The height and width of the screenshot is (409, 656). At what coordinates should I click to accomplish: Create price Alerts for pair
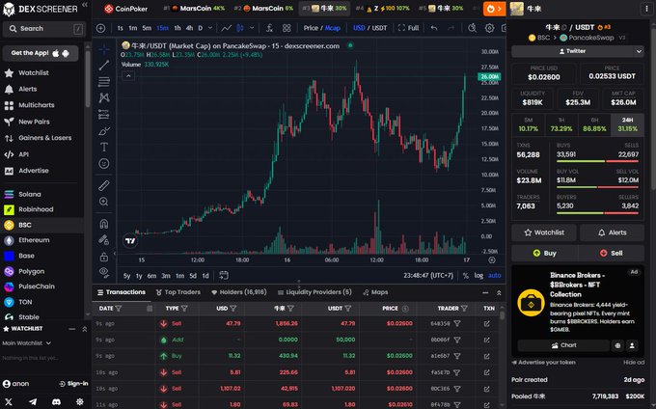coord(612,232)
